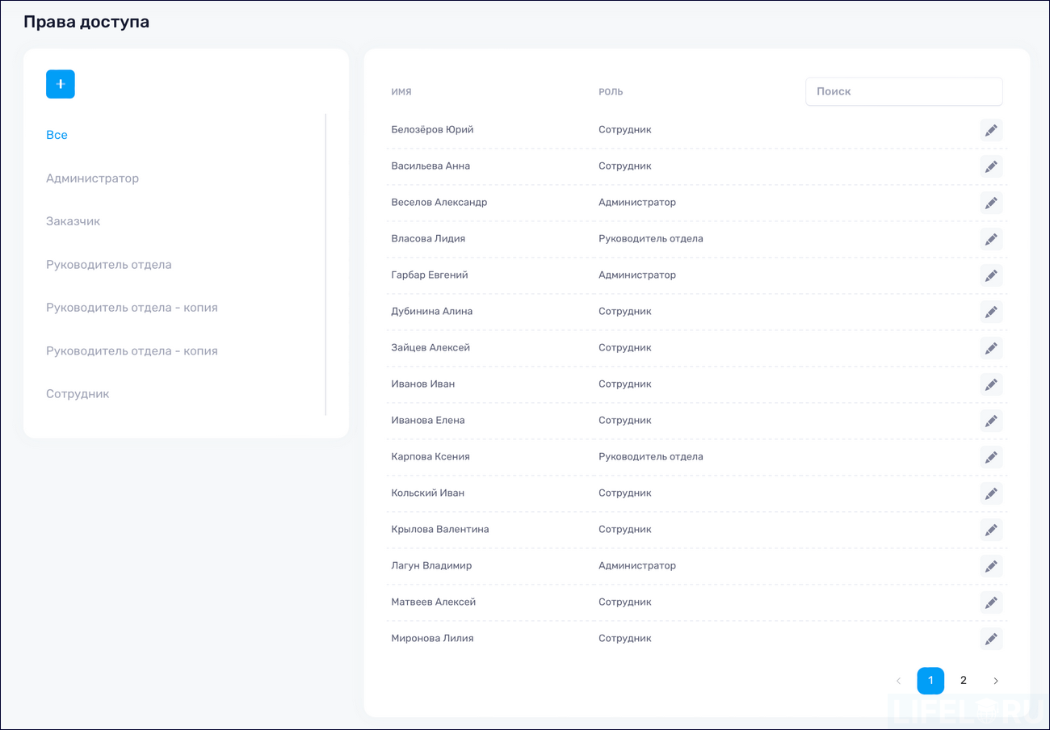Screen dimensions: 1050x730
Task: Edit Зайцев Алексей with pencil icon
Action: coord(991,348)
